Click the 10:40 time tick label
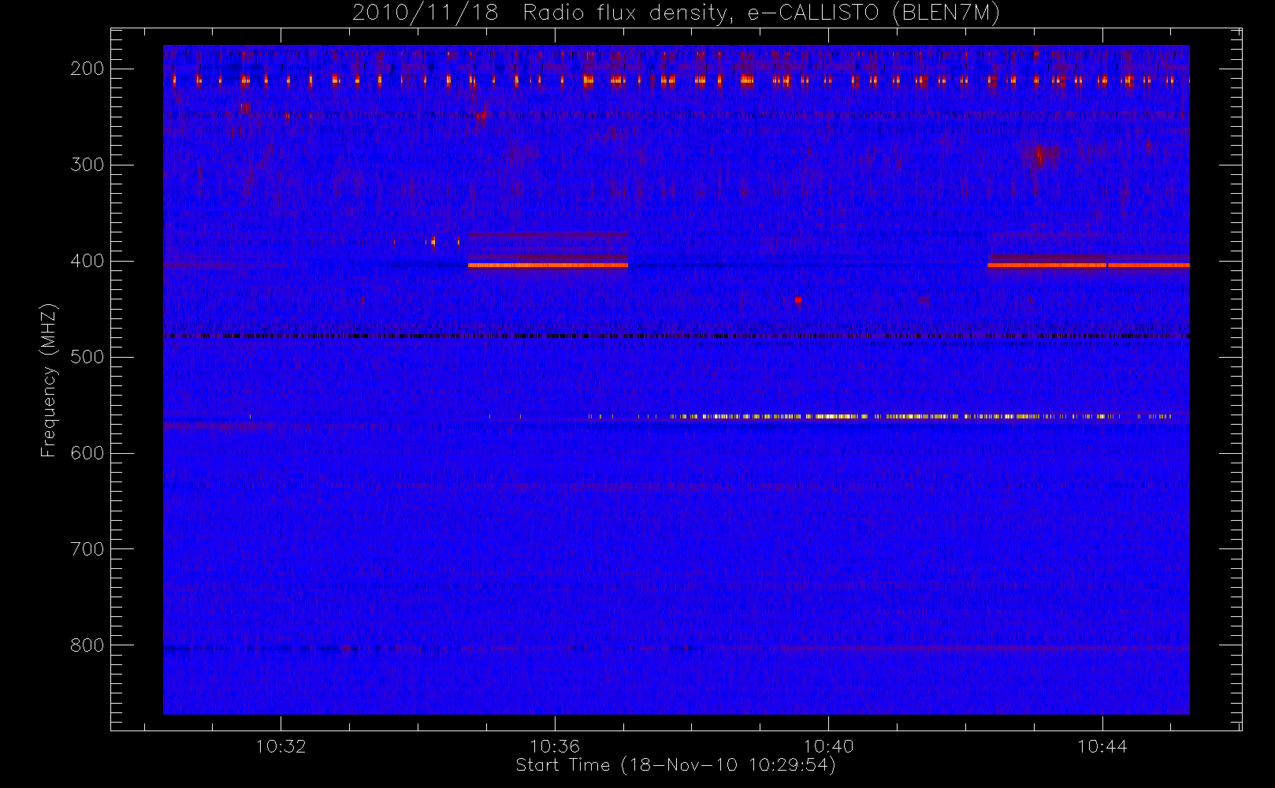Screen dimensions: 1275x788 [x=828, y=746]
